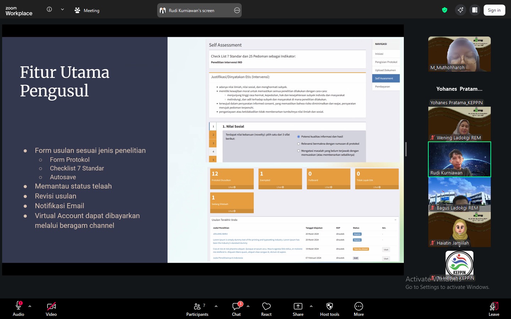Screen dimensions: 511x319
Task: Expand audio options arrow beside Audio
Action: coord(30,306)
